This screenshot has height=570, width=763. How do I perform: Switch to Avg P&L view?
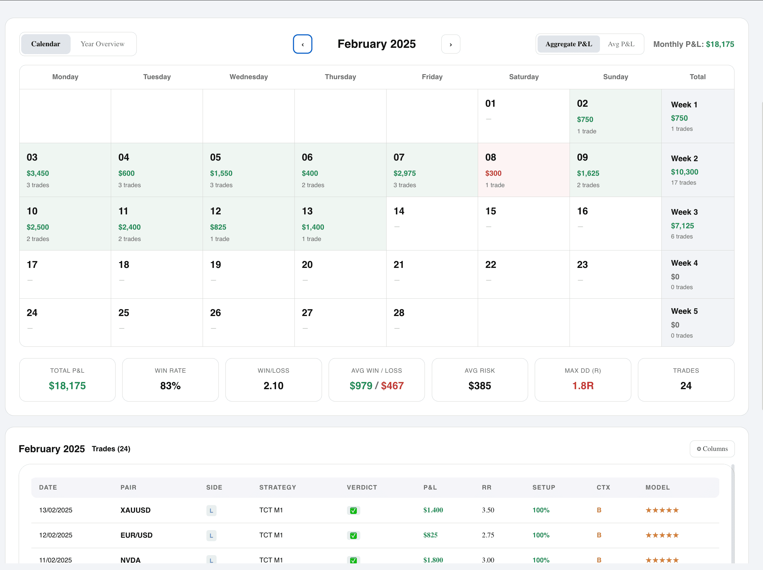[621, 44]
